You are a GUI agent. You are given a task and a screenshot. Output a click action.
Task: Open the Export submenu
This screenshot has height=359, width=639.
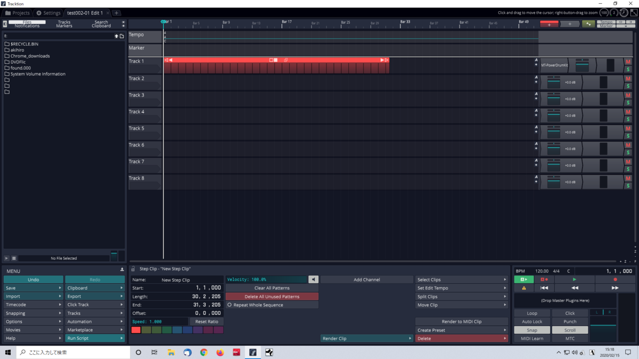95,296
